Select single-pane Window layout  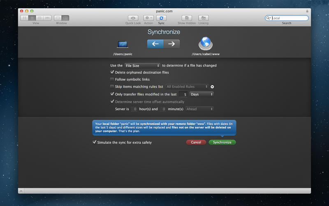point(58,18)
